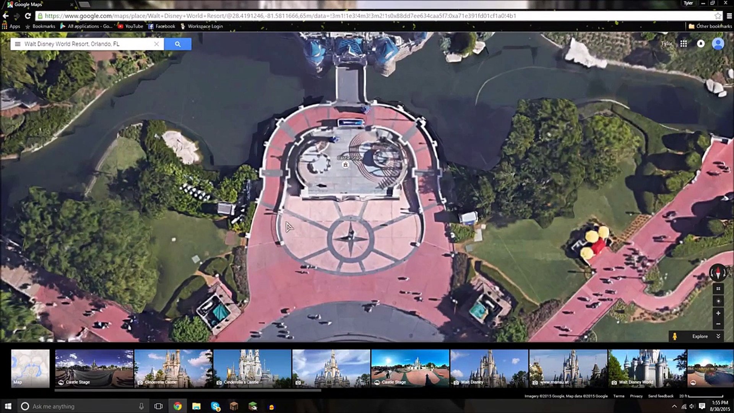Viewport: 734px width, 413px height.
Task: Switch to Map view using the Map thumbnail
Action: (x=30, y=368)
